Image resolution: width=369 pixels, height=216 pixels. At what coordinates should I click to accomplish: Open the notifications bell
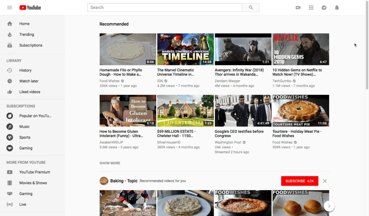(x=337, y=7)
